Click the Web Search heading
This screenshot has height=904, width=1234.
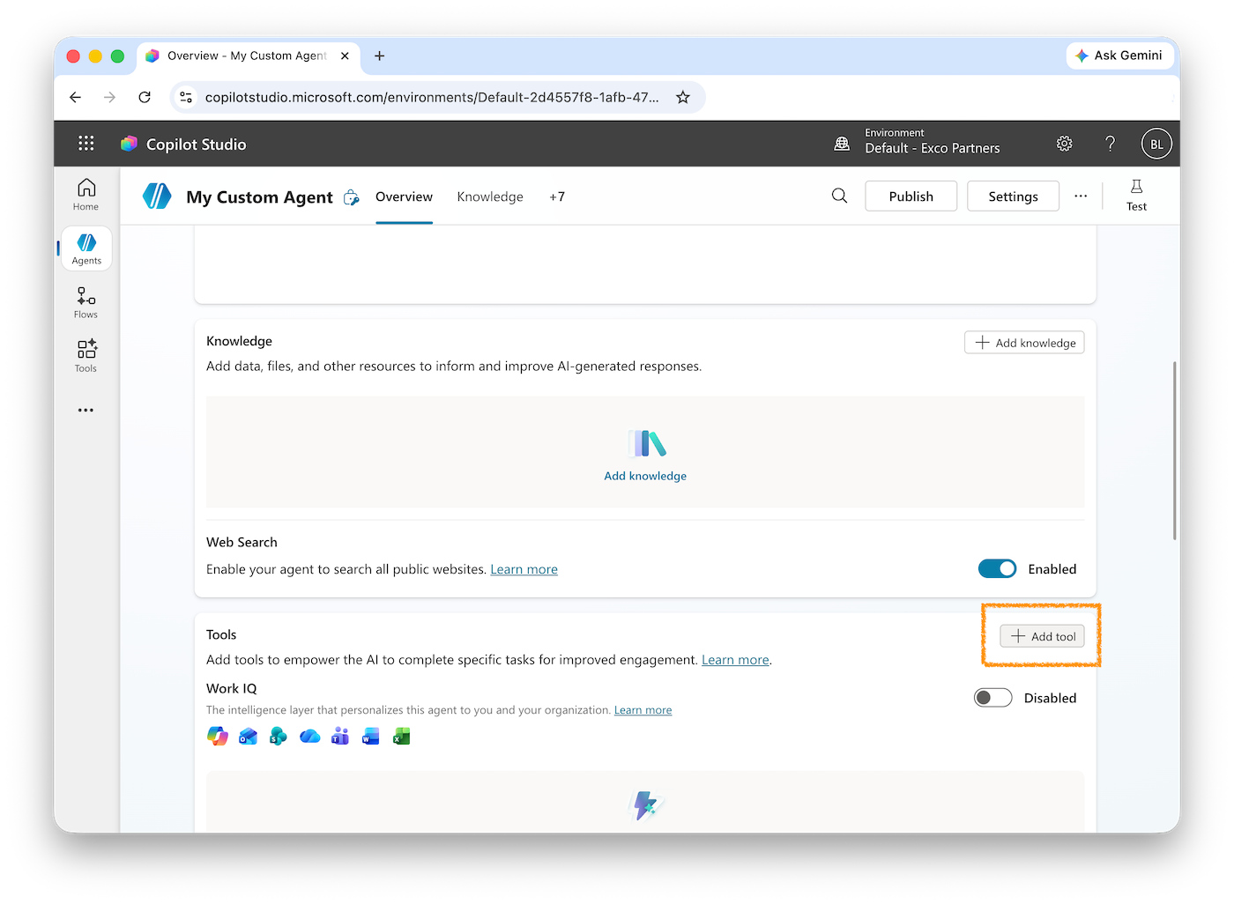(x=242, y=542)
